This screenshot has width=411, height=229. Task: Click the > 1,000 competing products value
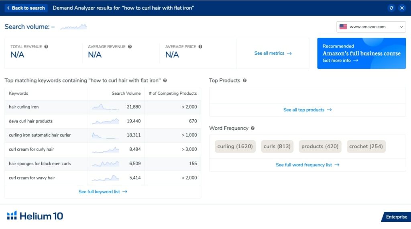[x=189, y=135]
